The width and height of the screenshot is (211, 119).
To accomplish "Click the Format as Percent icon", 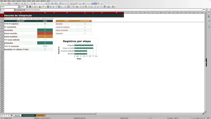I will [x=81, y=7].
